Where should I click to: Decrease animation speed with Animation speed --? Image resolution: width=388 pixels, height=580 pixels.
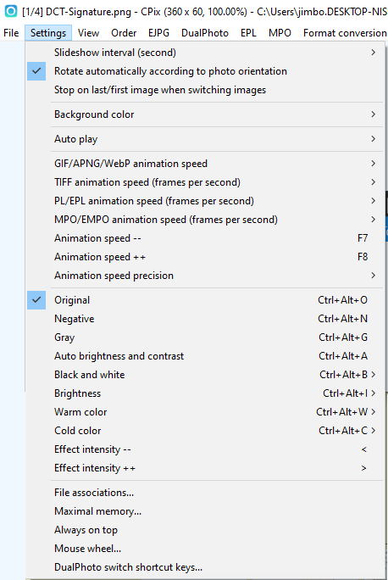pyautogui.click(x=205, y=238)
